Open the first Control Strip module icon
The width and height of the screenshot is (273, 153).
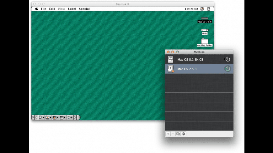click(x=40, y=117)
